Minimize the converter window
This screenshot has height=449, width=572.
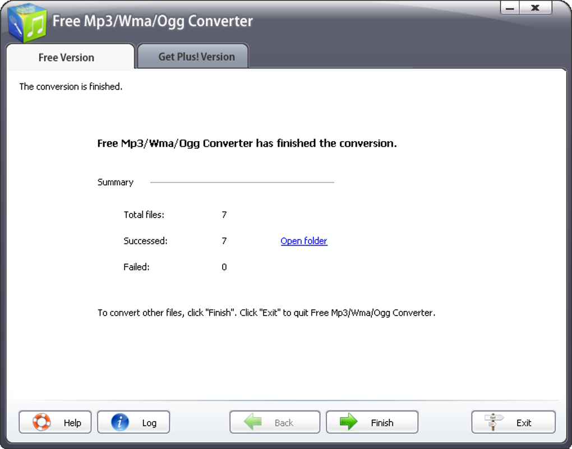click(x=510, y=8)
